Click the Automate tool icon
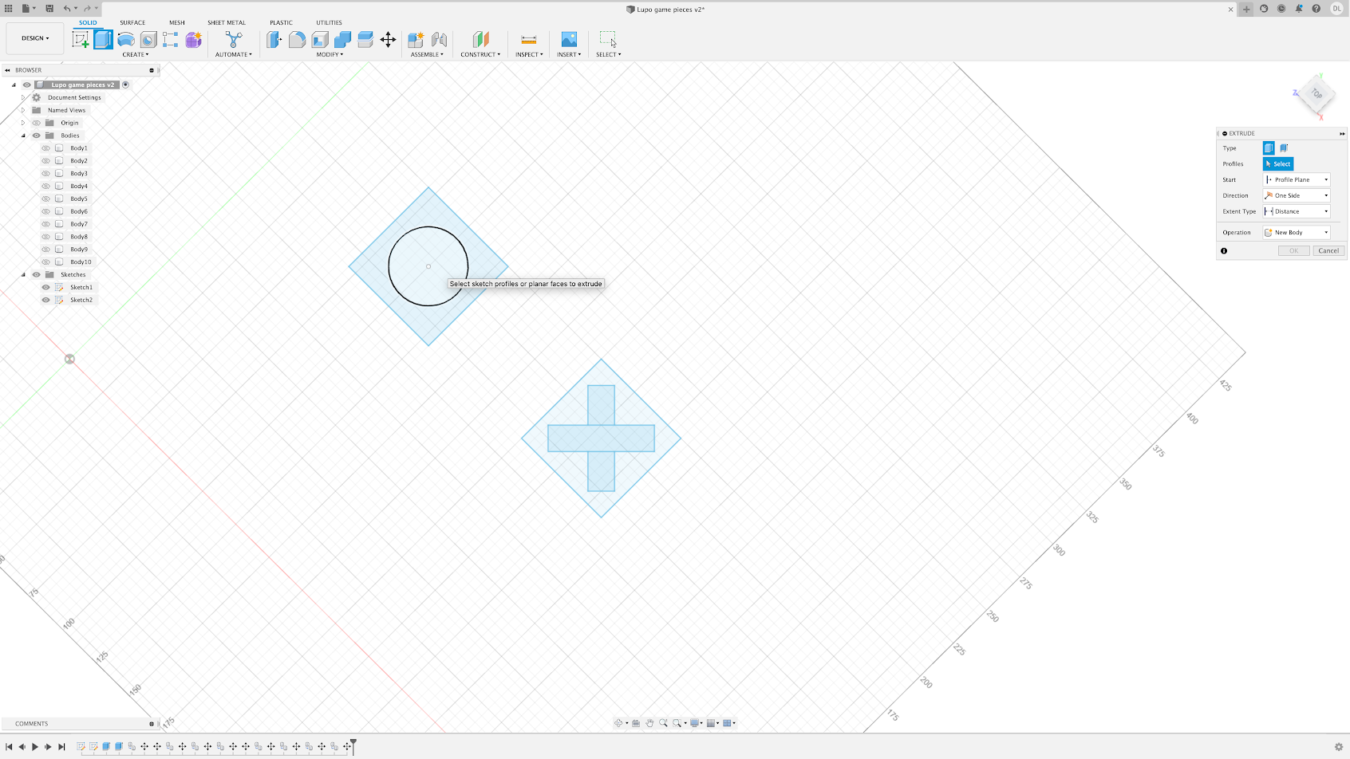This screenshot has height=759, width=1350. click(234, 39)
